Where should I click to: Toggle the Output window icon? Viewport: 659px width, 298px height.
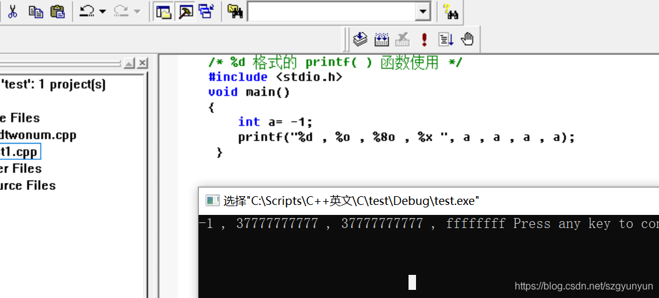point(186,11)
